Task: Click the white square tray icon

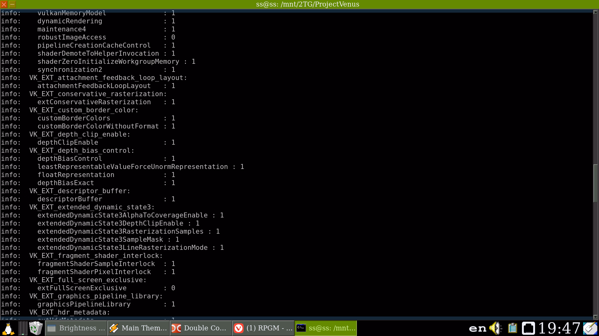Action: point(528,328)
